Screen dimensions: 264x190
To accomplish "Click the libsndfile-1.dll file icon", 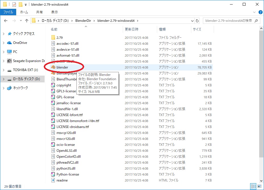I will [x=53, y=109].
